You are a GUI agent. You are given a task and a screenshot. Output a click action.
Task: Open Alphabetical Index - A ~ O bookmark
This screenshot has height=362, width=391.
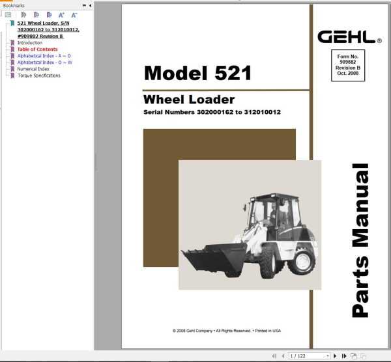point(44,56)
